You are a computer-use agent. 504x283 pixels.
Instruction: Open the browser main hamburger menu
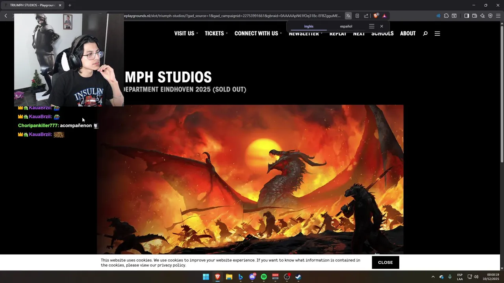coord(498,16)
